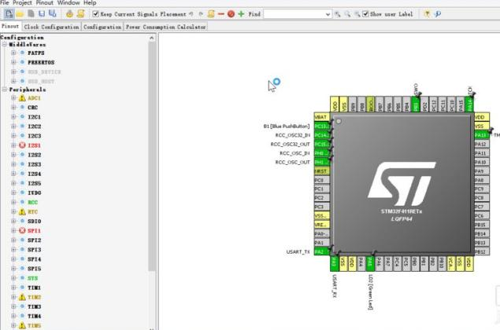Save project with the floppy disk icon
The width and height of the screenshot is (500, 330).
42,13
